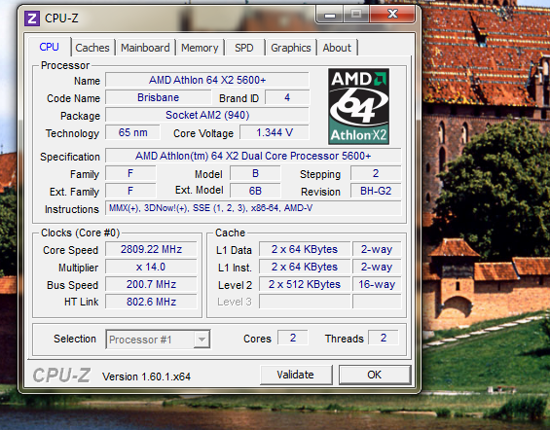The width and height of the screenshot is (550, 430).
Task: Select the Memory tab
Action: tap(200, 48)
